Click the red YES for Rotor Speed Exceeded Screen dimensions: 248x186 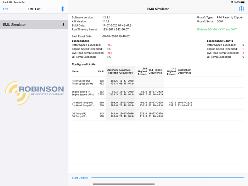(x=110, y=45)
